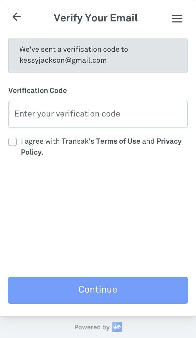Click the word "and" between the links
Image resolution: width=196 pixels, height=338 pixels.
pyautogui.click(x=148, y=141)
